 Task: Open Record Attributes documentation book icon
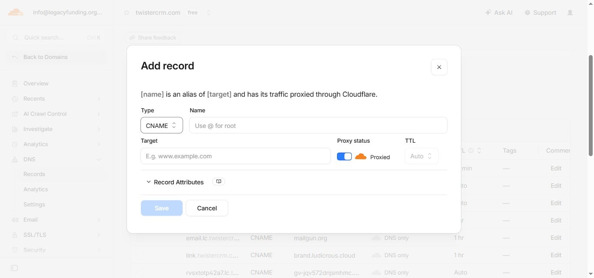click(219, 182)
